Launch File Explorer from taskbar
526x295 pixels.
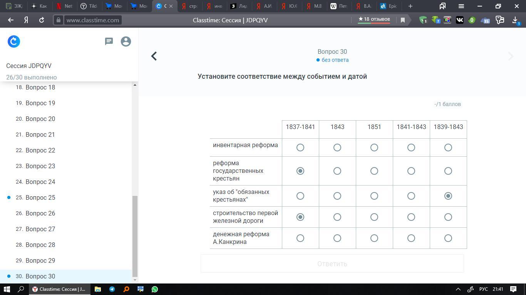(x=97, y=289)
